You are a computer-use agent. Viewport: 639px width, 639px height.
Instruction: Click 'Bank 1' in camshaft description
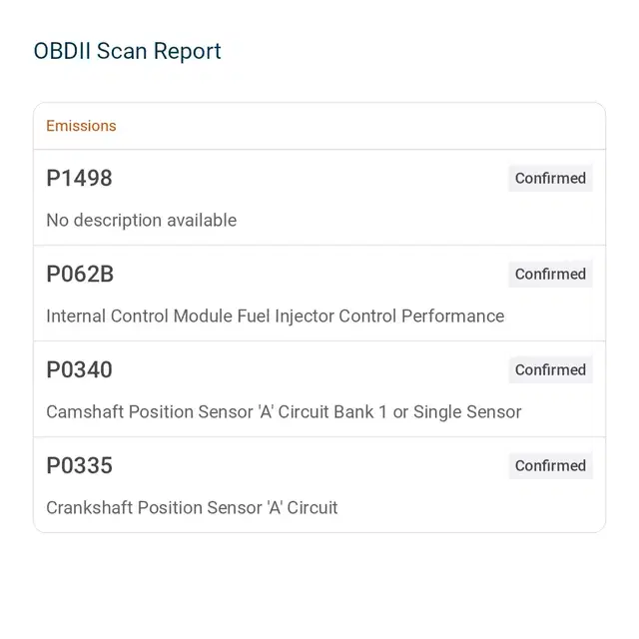[x=360, y=412]
